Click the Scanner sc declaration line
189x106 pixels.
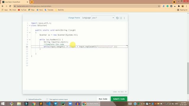click(x=59, y=35)
